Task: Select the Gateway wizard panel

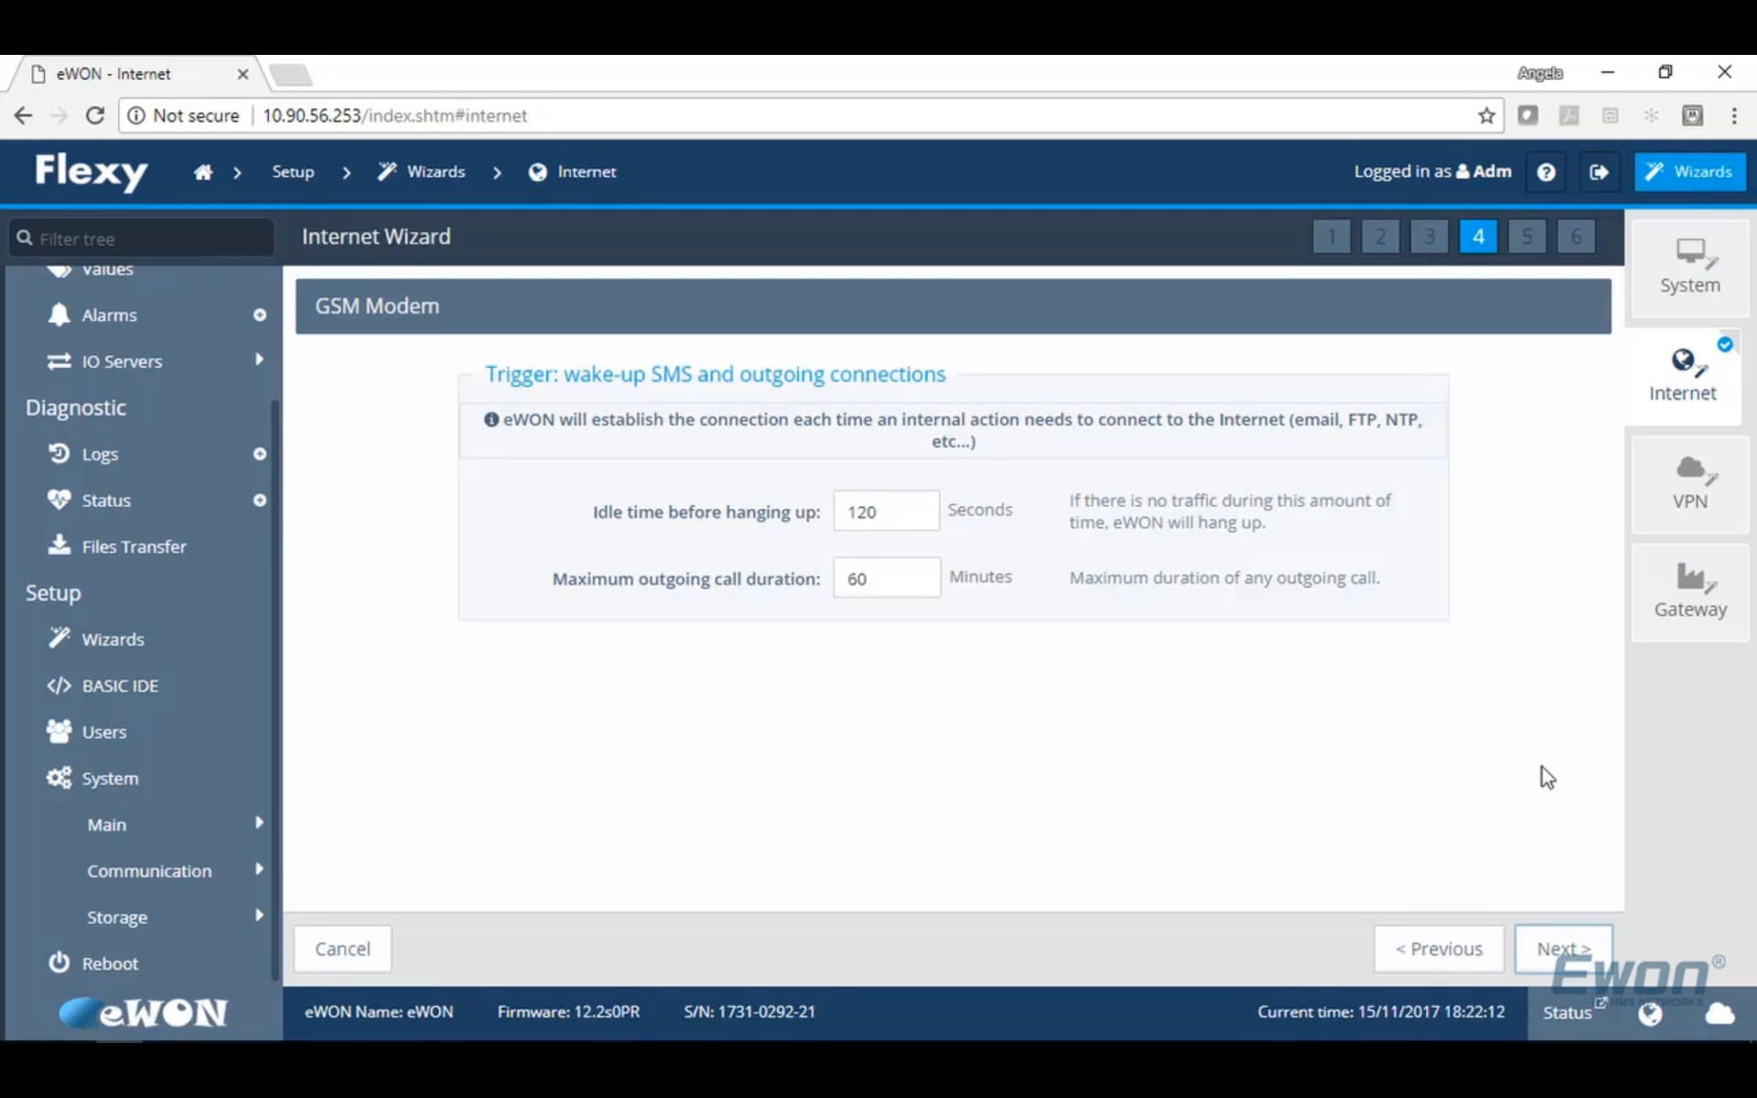Action: [x=1689, y=592]
